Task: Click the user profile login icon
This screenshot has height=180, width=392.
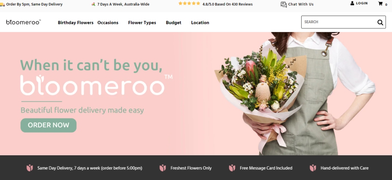Action: pyautogui.click(x=352, y=3)
